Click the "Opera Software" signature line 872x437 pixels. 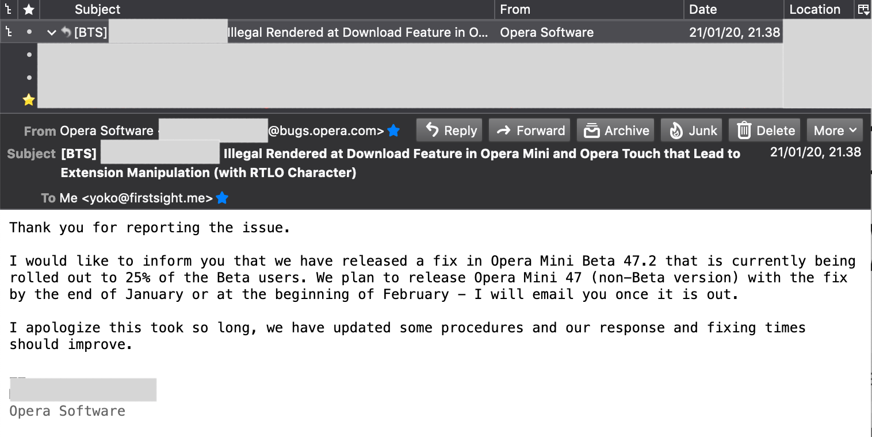click(x=67, y=411)
